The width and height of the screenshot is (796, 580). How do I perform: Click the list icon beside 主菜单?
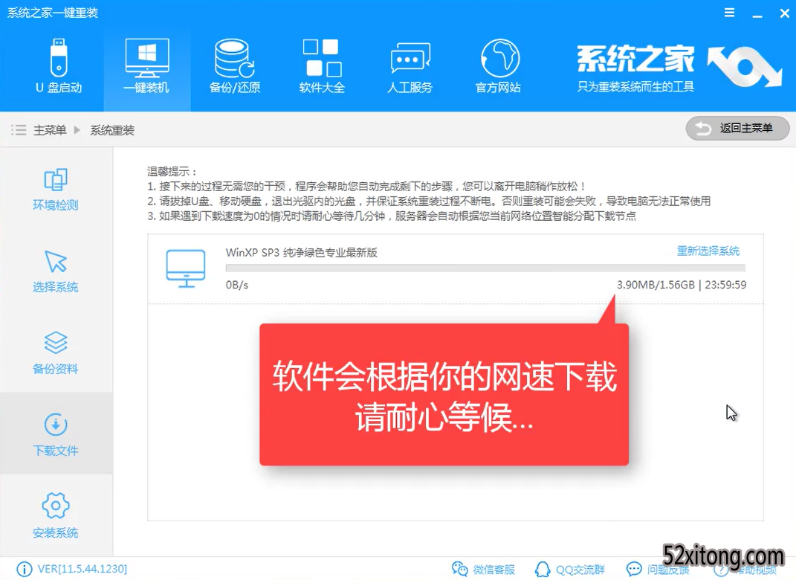19,131
